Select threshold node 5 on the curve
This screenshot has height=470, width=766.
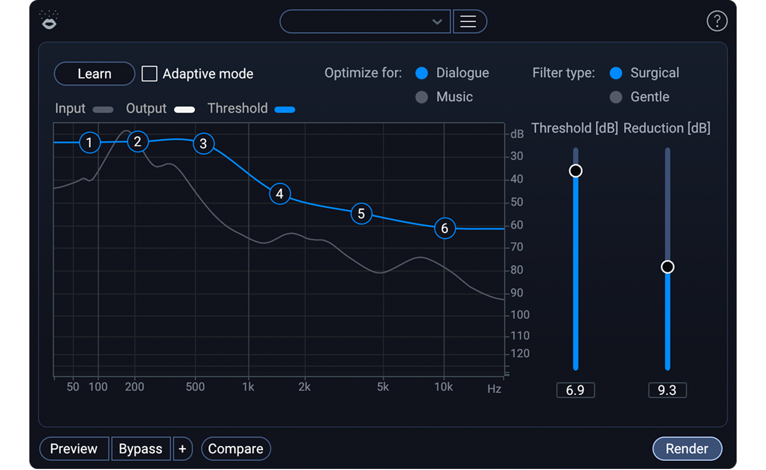pyautogui.click(x=361, y=214)
